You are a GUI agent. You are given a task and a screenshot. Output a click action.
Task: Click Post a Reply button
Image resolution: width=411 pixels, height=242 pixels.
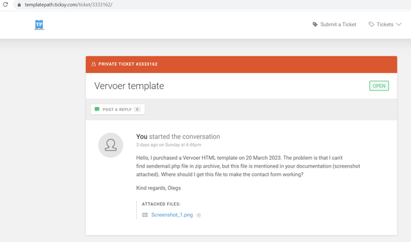click(118, 109)
